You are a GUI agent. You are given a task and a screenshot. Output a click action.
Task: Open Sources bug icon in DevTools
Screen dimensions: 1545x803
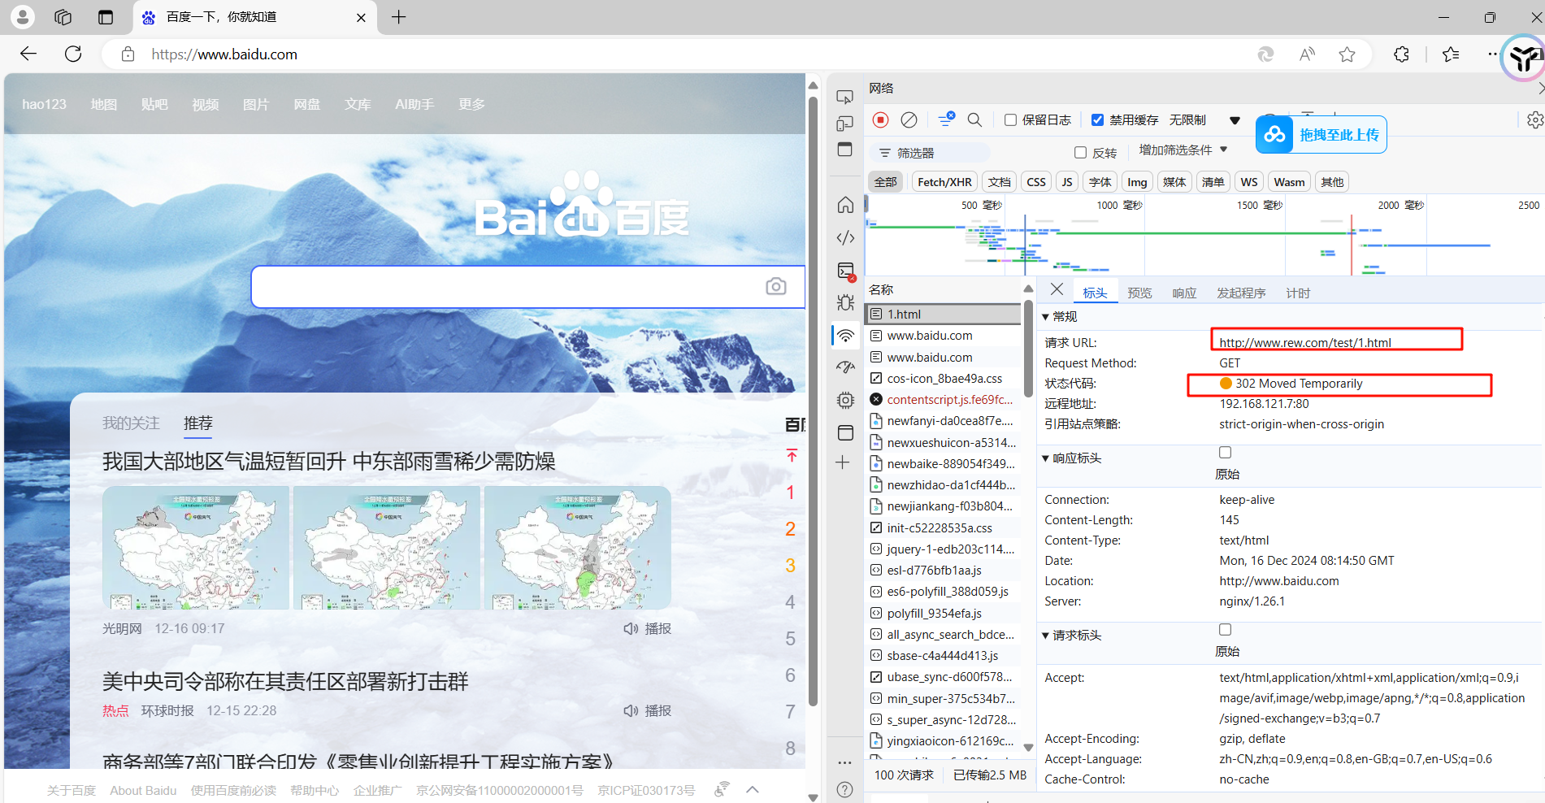(x=845, y=302)
